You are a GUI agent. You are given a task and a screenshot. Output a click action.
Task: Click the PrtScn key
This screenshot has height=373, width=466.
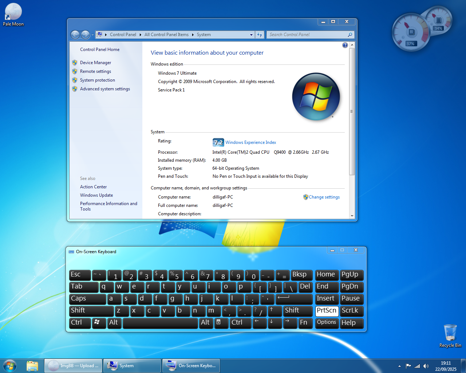tap(327, 311)
